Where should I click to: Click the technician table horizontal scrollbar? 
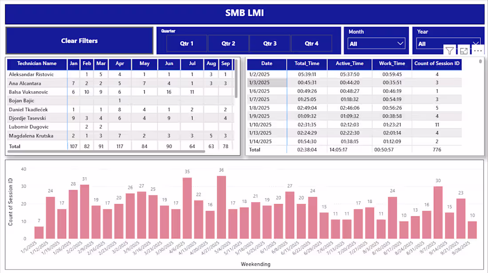pyautogui.click(x=106, y=152)
